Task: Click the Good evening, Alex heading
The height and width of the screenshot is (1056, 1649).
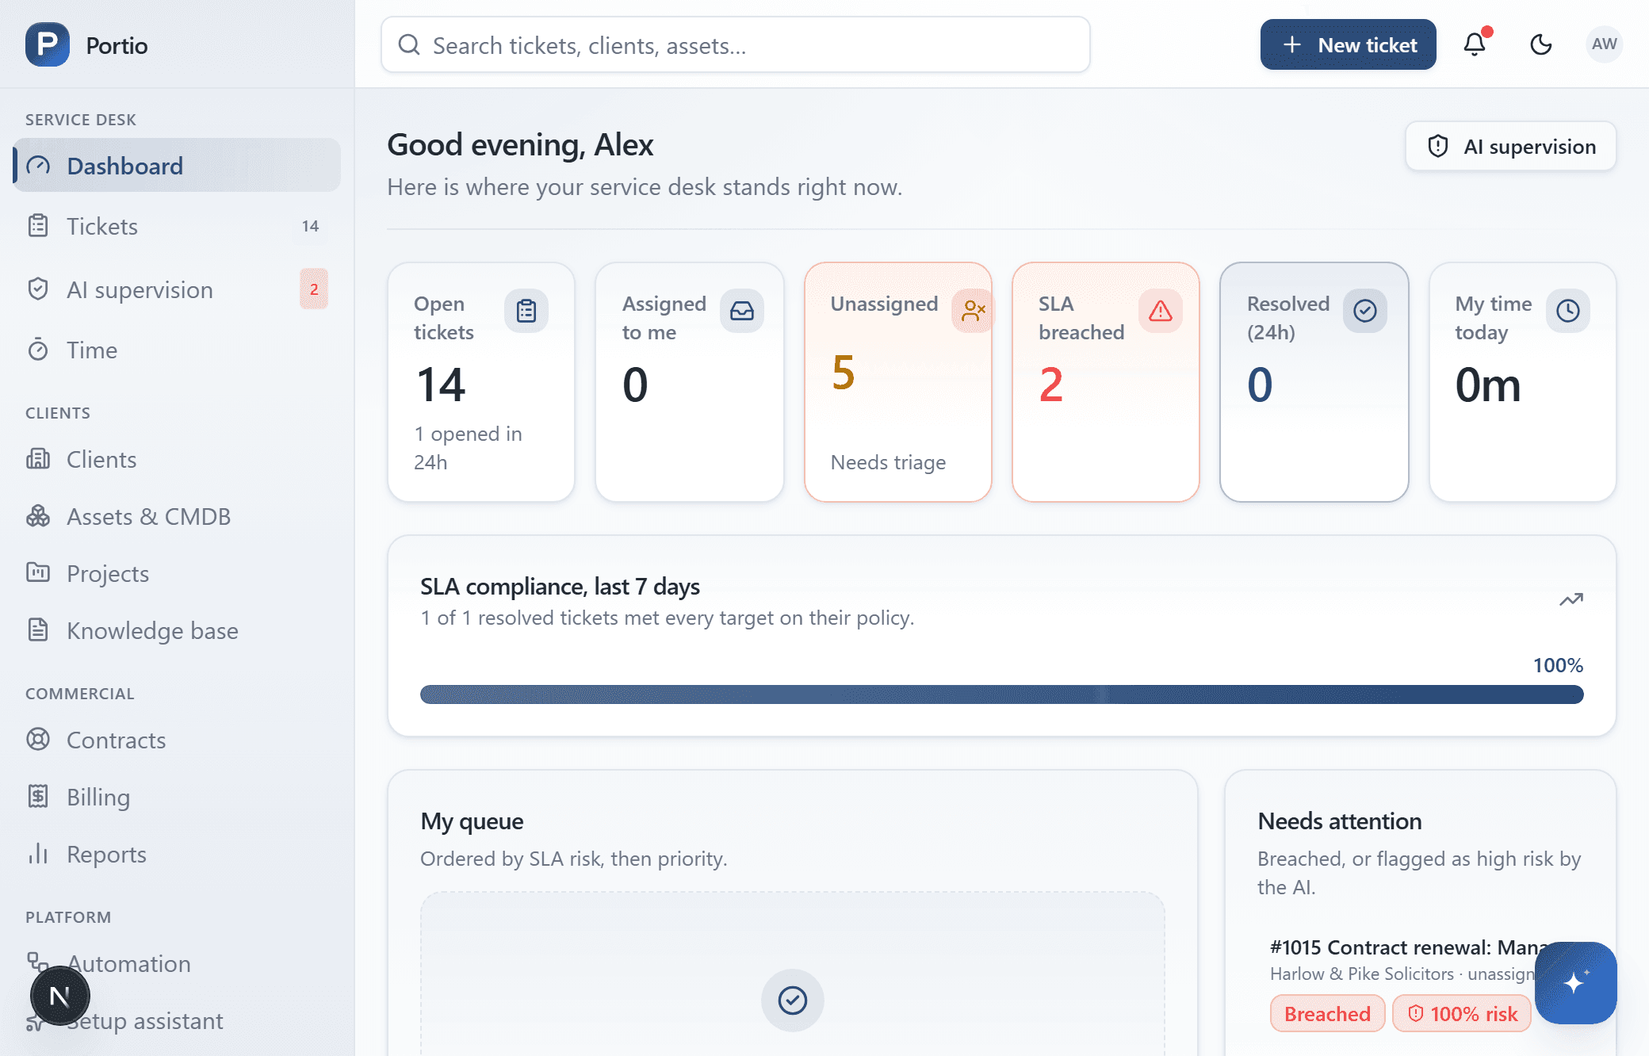Action: tap(520, 145)
